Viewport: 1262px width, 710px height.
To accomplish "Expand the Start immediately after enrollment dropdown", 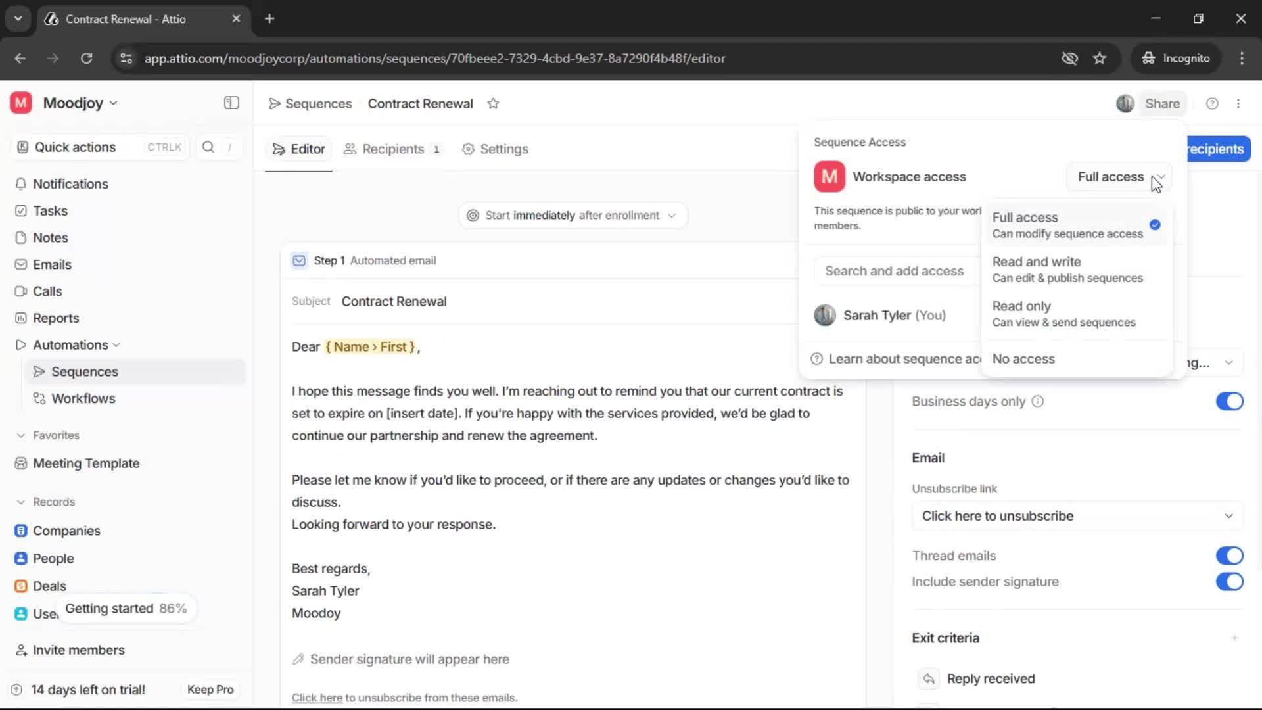I will tap(573, 216).
